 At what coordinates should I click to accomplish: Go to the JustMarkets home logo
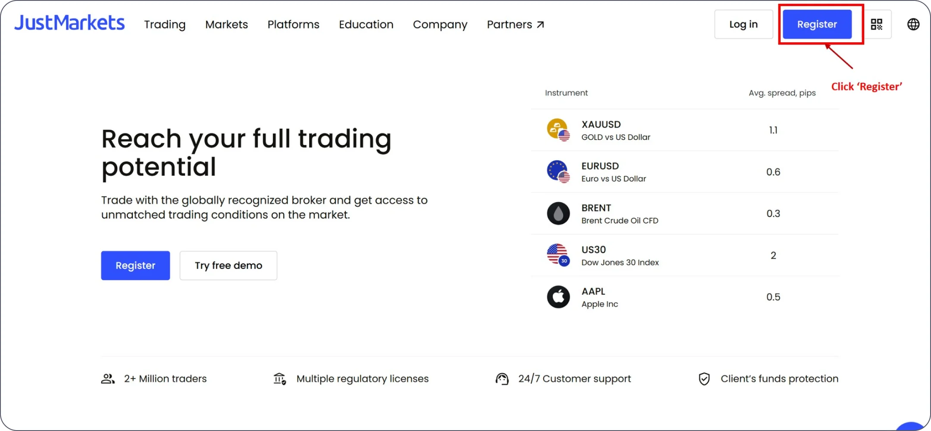(x=69, y=23)
